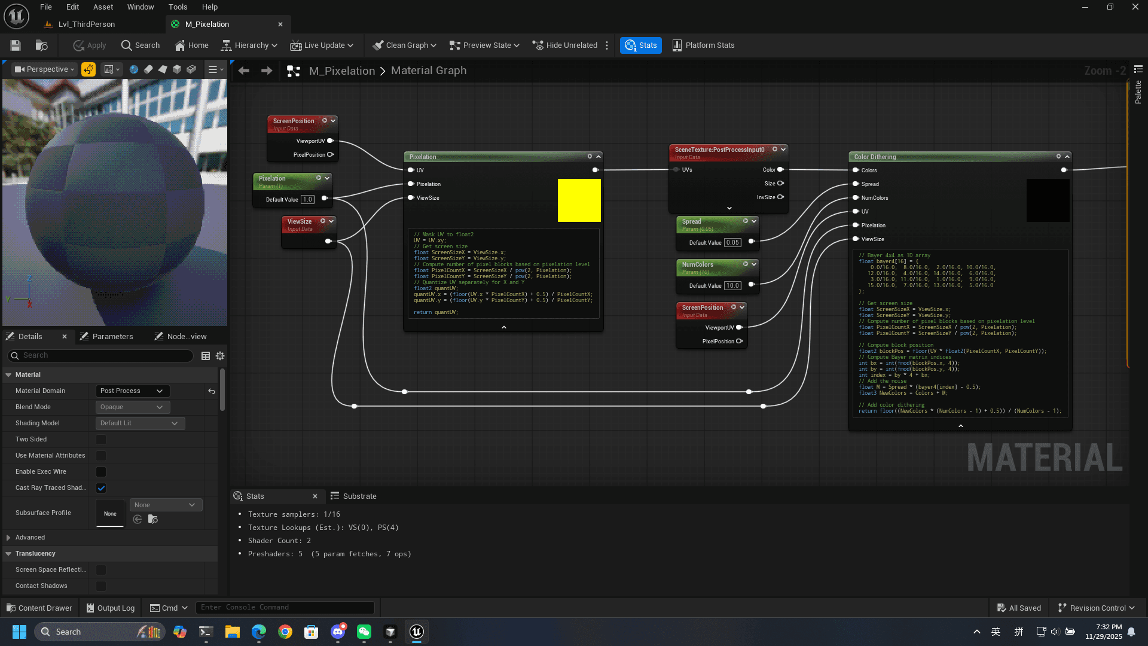Open the graph Search tool
Viewport: 1148px width, 646px height.
140,45
